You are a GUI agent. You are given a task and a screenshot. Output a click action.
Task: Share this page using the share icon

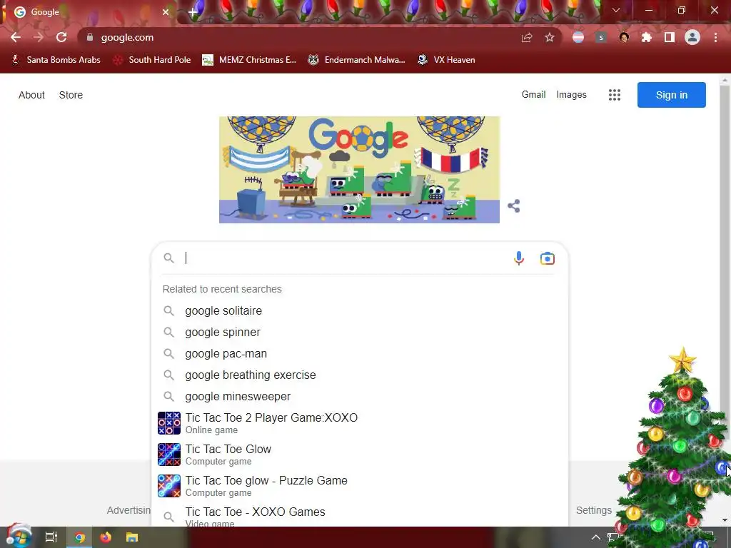tap(527, 37)
